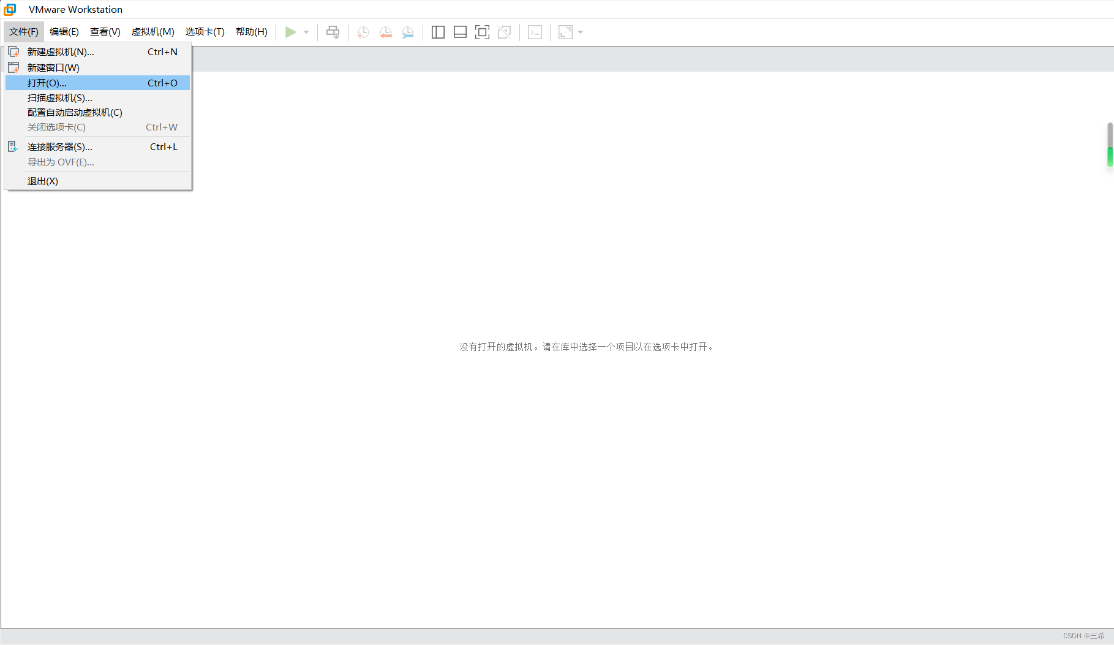The width and height of the screenshot is (1114, 645).
Task: Select 新建窗口(W) menu entry
Action: (98, 67)
